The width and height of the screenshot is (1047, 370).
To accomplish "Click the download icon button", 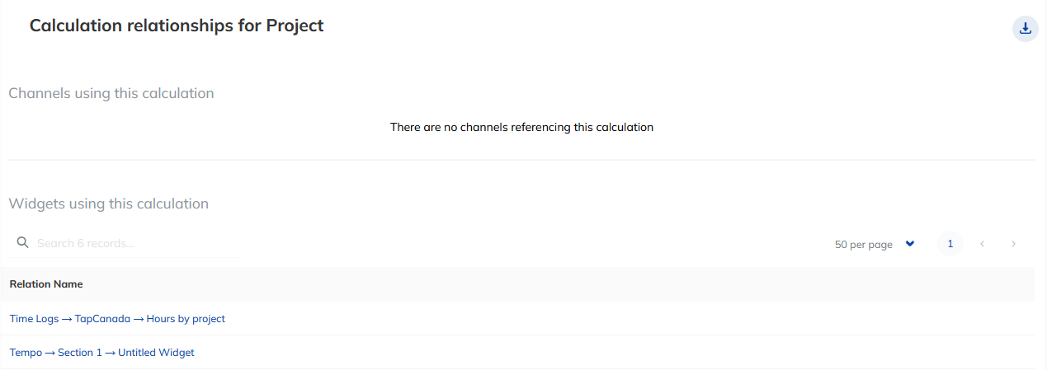I will [x=1025, y=29].
